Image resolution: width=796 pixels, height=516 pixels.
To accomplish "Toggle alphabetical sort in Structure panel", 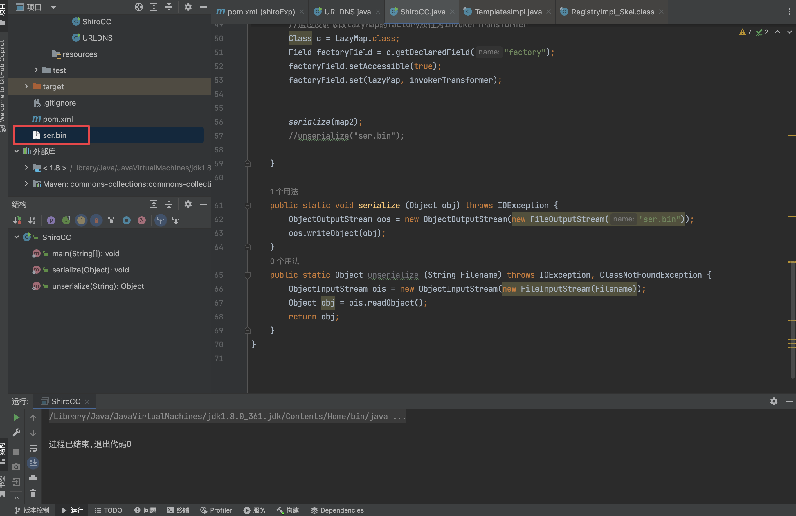I will click(32, 220).
